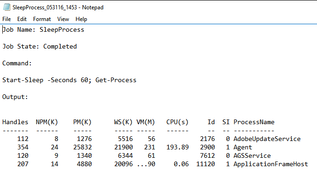The width and height of the screenshot is (317, 169).
Task: Click the 'ApplicationFrameHost' process name
Action: [271, 164]
